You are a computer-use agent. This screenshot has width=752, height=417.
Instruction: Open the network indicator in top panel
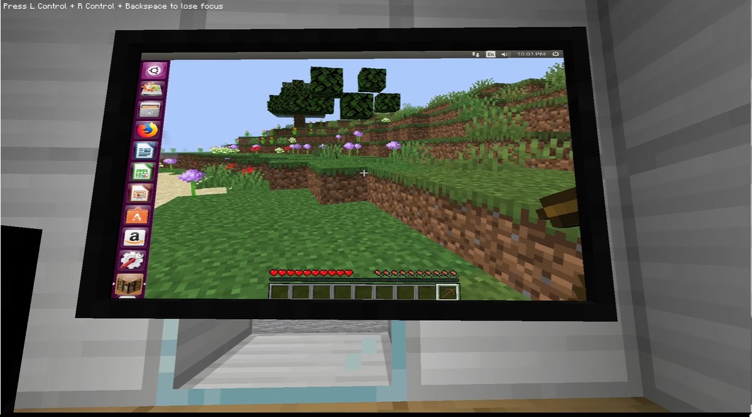(476, 54)
